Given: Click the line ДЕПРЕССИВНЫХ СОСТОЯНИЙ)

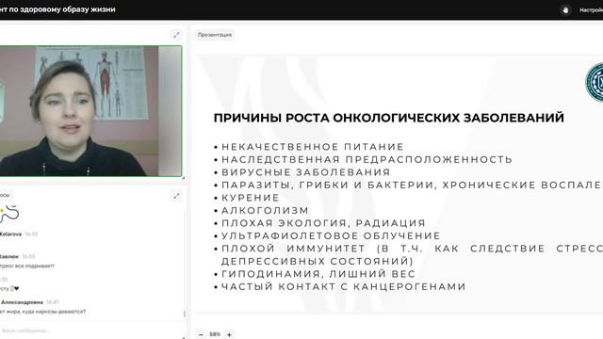Looking at the screenshot, I should [318, 261].
